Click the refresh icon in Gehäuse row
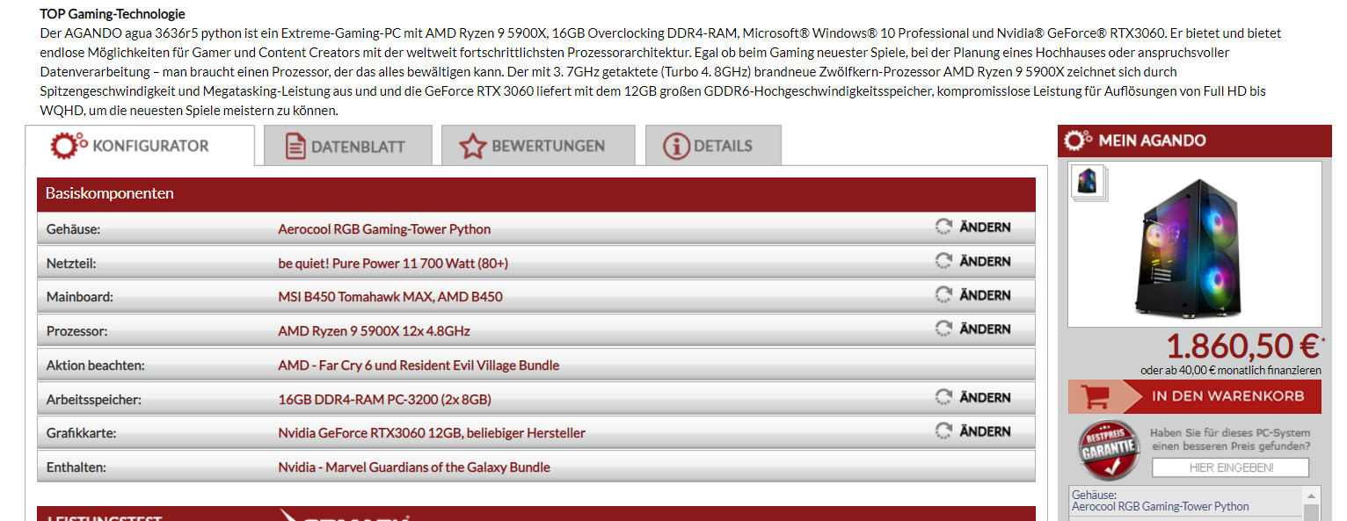1347x521 pixels. [943, 227]
